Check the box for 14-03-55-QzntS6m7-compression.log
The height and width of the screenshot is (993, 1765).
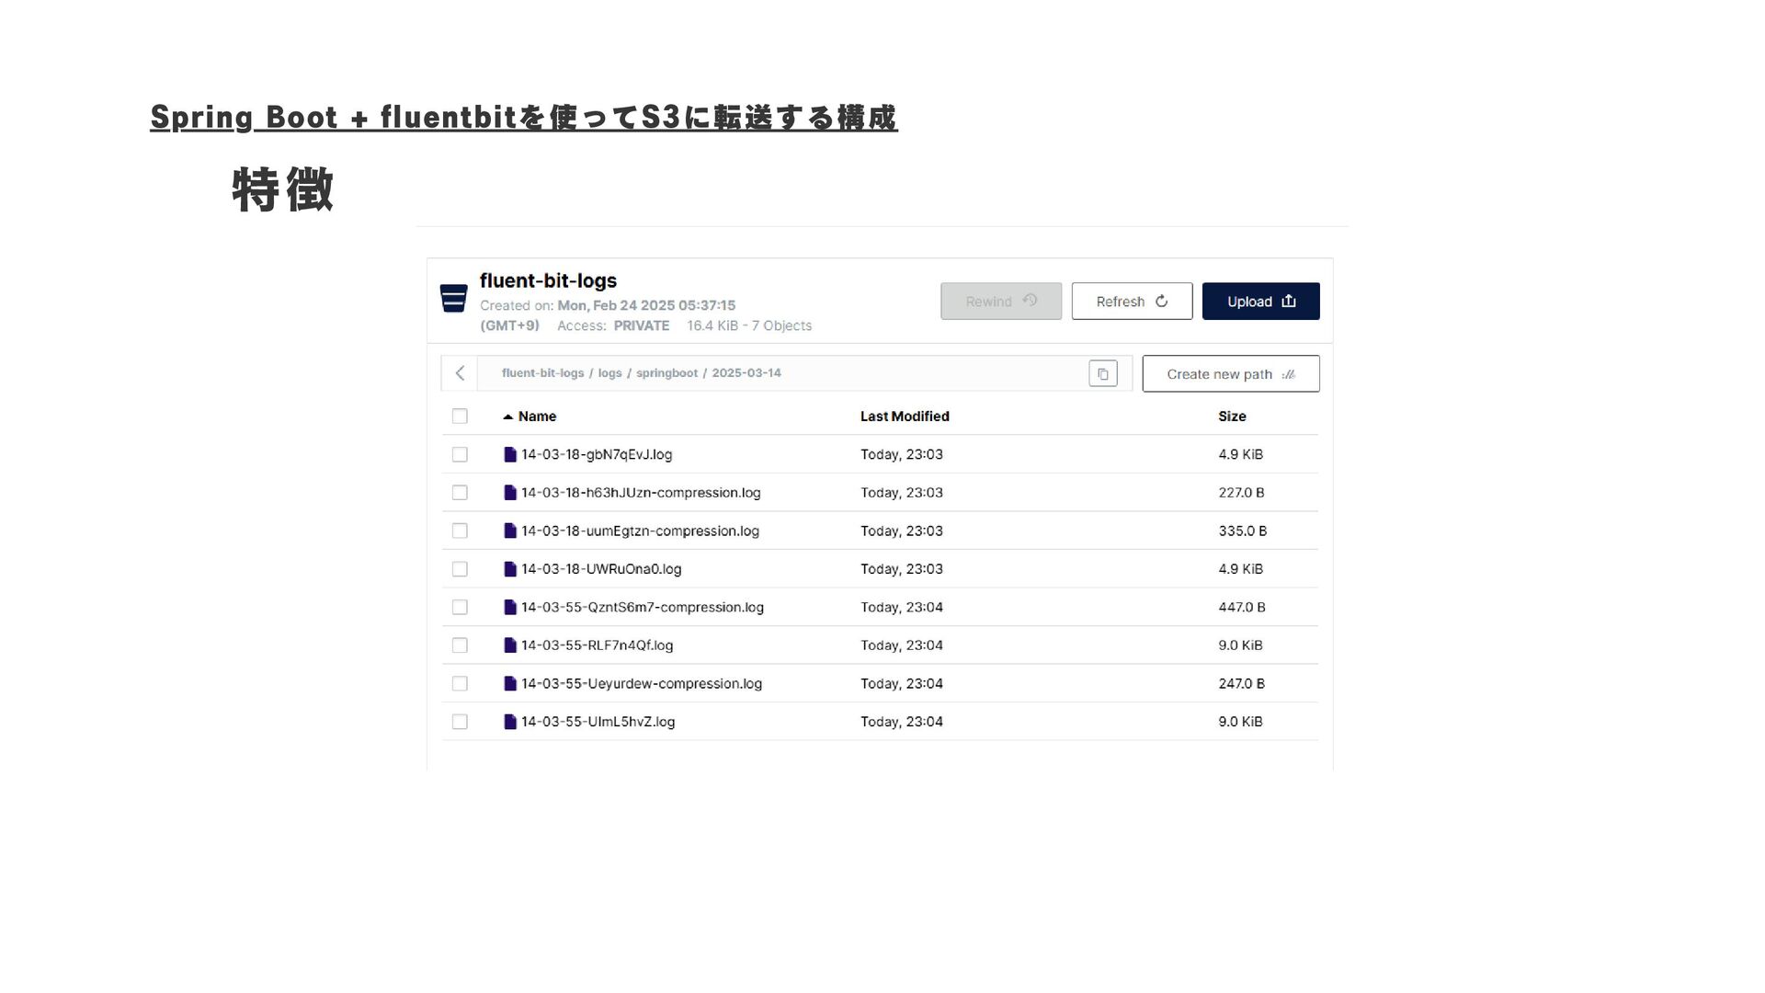(460, 607)
